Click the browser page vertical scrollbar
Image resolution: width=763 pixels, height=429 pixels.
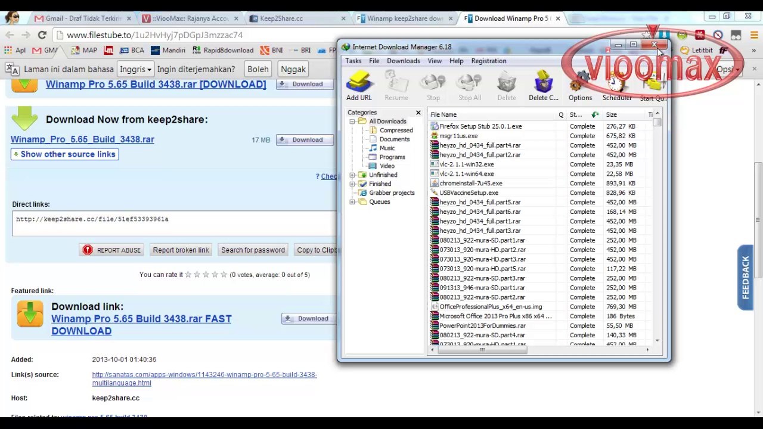point(758,220)
